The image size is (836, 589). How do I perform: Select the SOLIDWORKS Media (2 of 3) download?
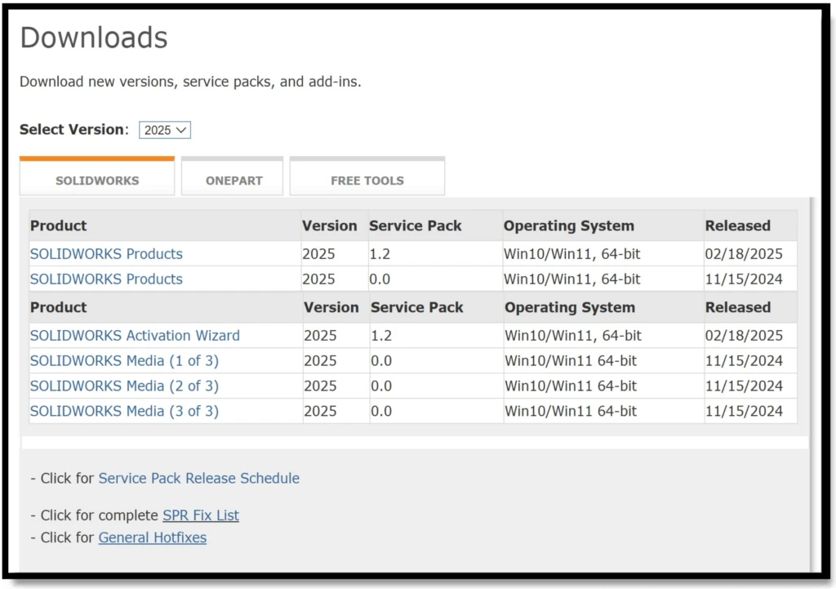(124, 386)
